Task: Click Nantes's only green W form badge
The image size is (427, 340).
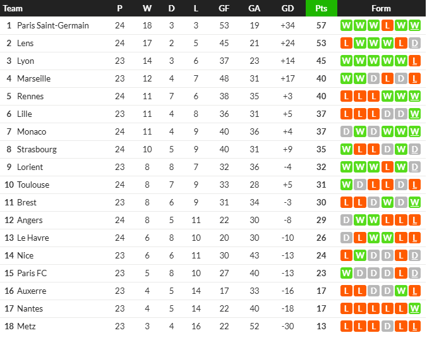Action: [x=414, y=308]
